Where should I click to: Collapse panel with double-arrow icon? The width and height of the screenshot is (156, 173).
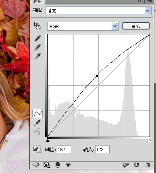[139, 1]
